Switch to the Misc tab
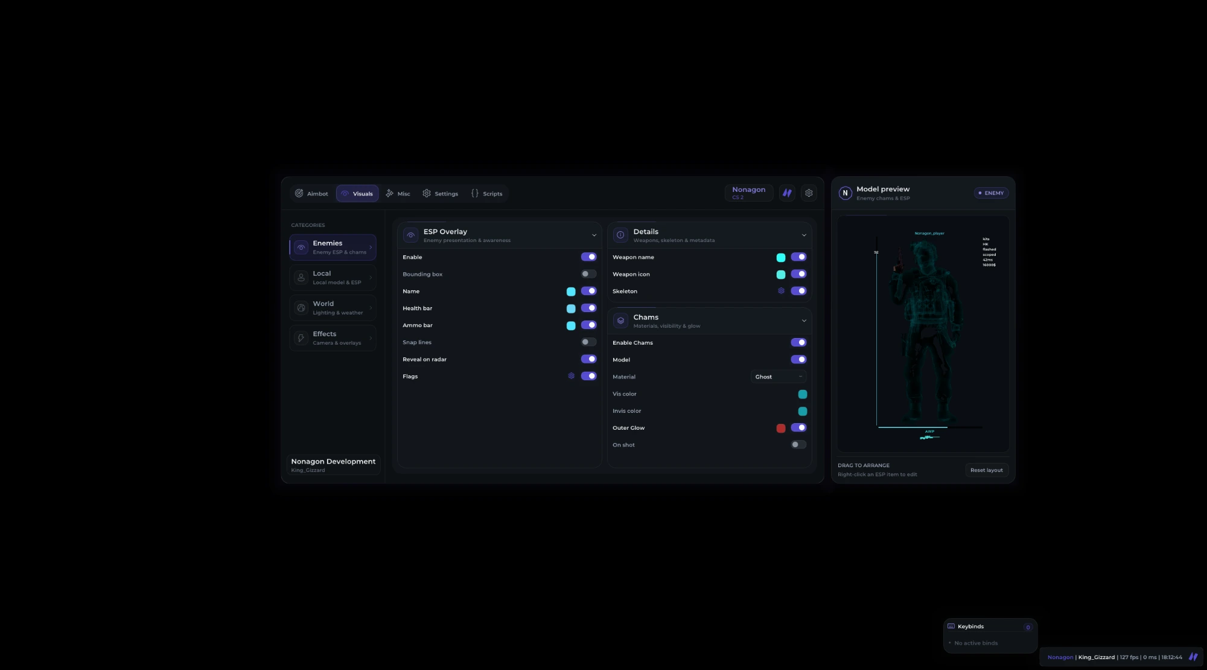The image size is (1207, 670). click(x=398, y=194)
